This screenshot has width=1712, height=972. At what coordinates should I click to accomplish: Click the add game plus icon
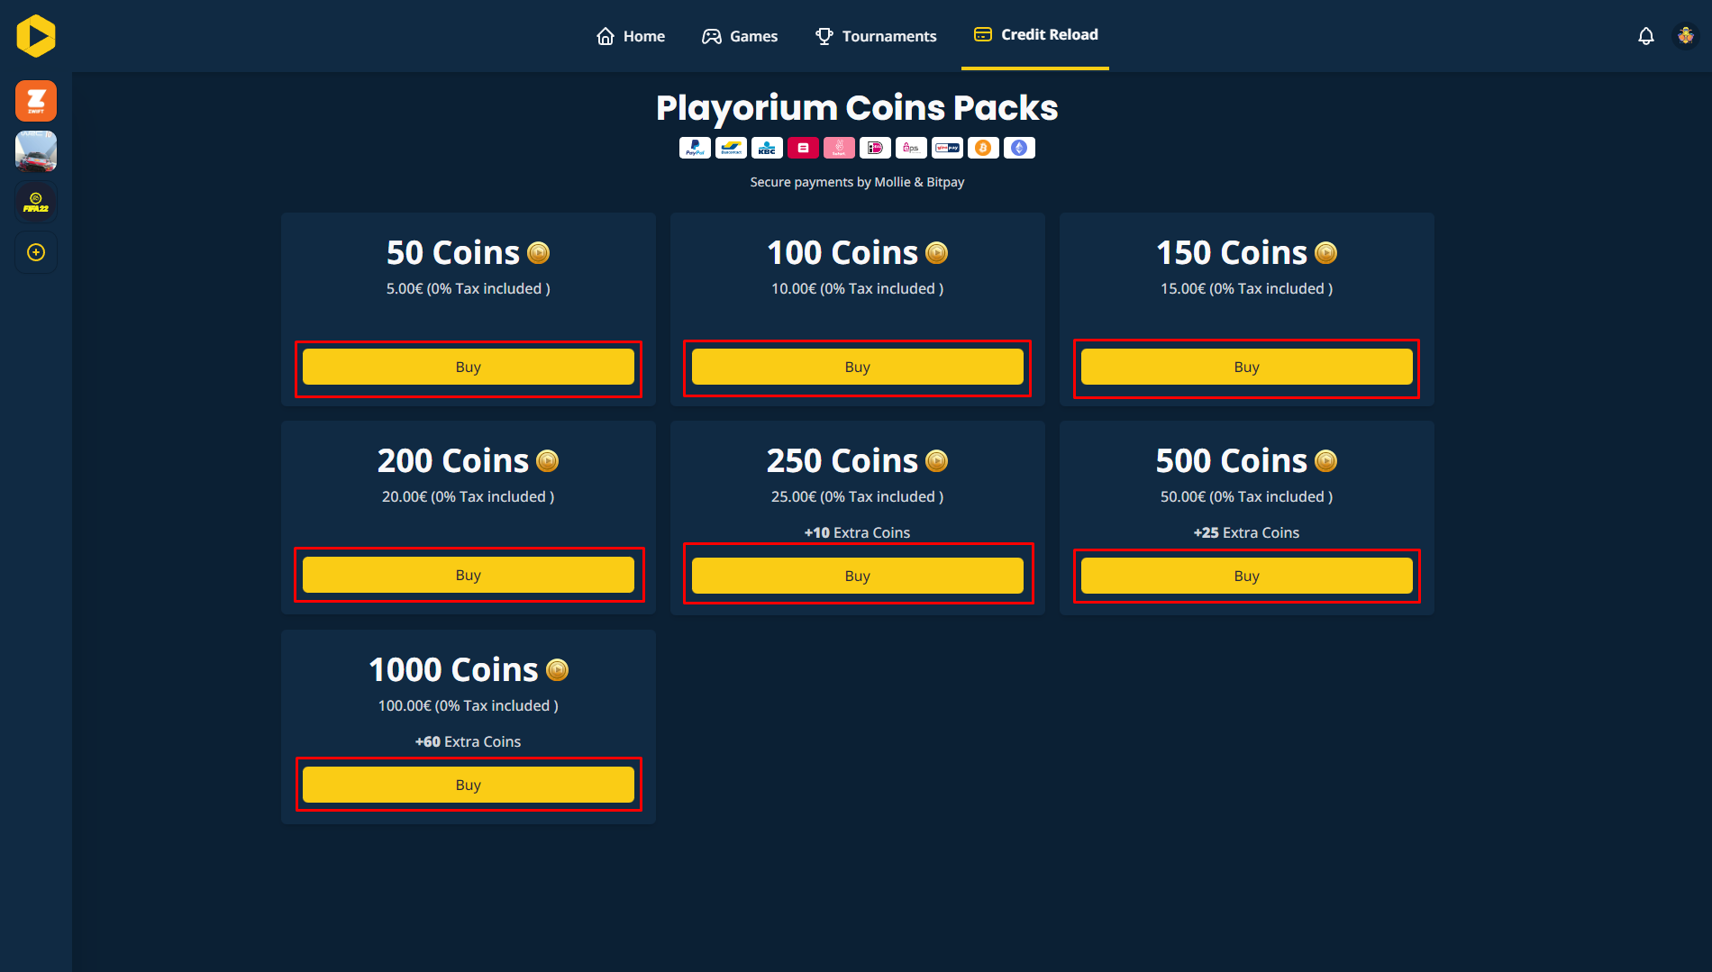click(36, 252)
